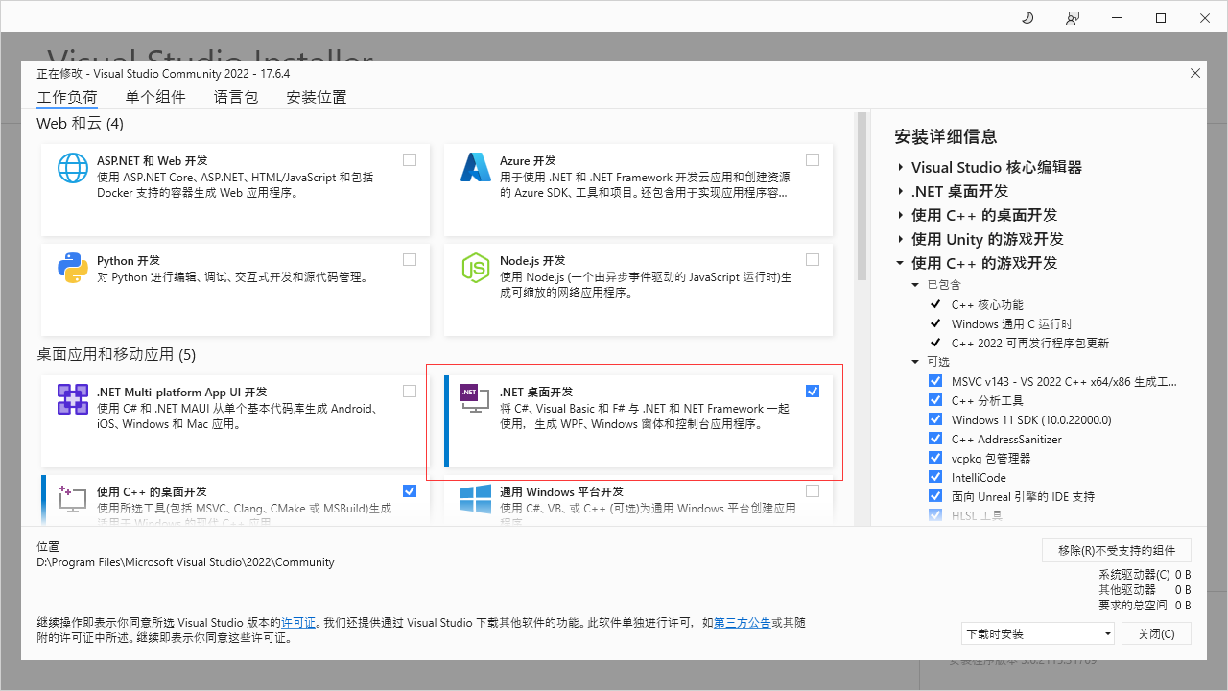Image resolution: width=1228 pixels, height=691 pixels.
Task: Click the .NET desktop development monitor icon
Action: pos(474,399)
